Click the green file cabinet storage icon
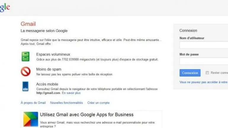Screen dimensions: 228x128 click(25, 56)
